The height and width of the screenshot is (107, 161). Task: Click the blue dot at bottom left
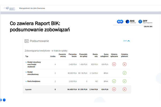[x=4, y=100]
